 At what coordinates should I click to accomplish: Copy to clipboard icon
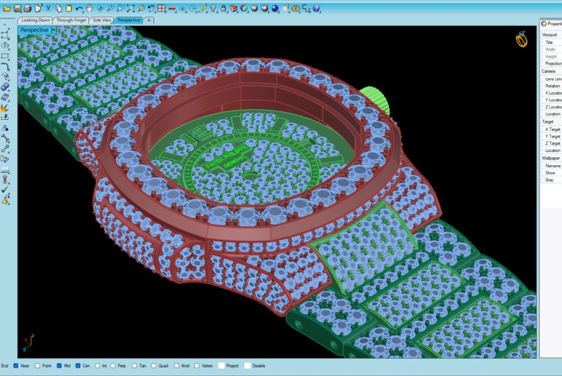59,8
